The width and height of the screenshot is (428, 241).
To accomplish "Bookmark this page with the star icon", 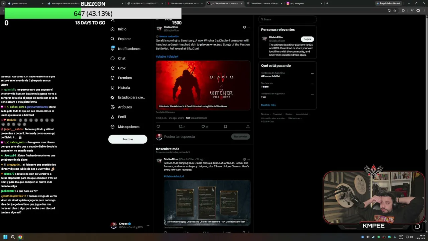I will [395, 10].
